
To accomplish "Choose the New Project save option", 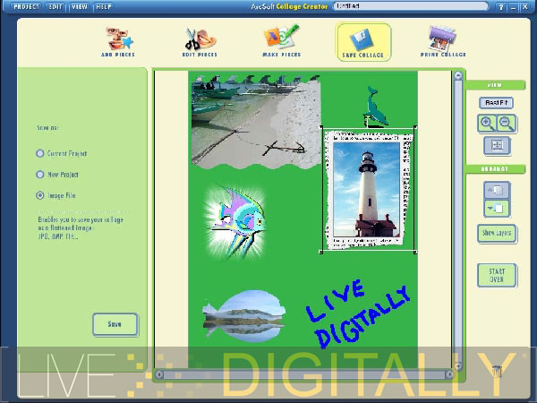I will tap(40, 174).
